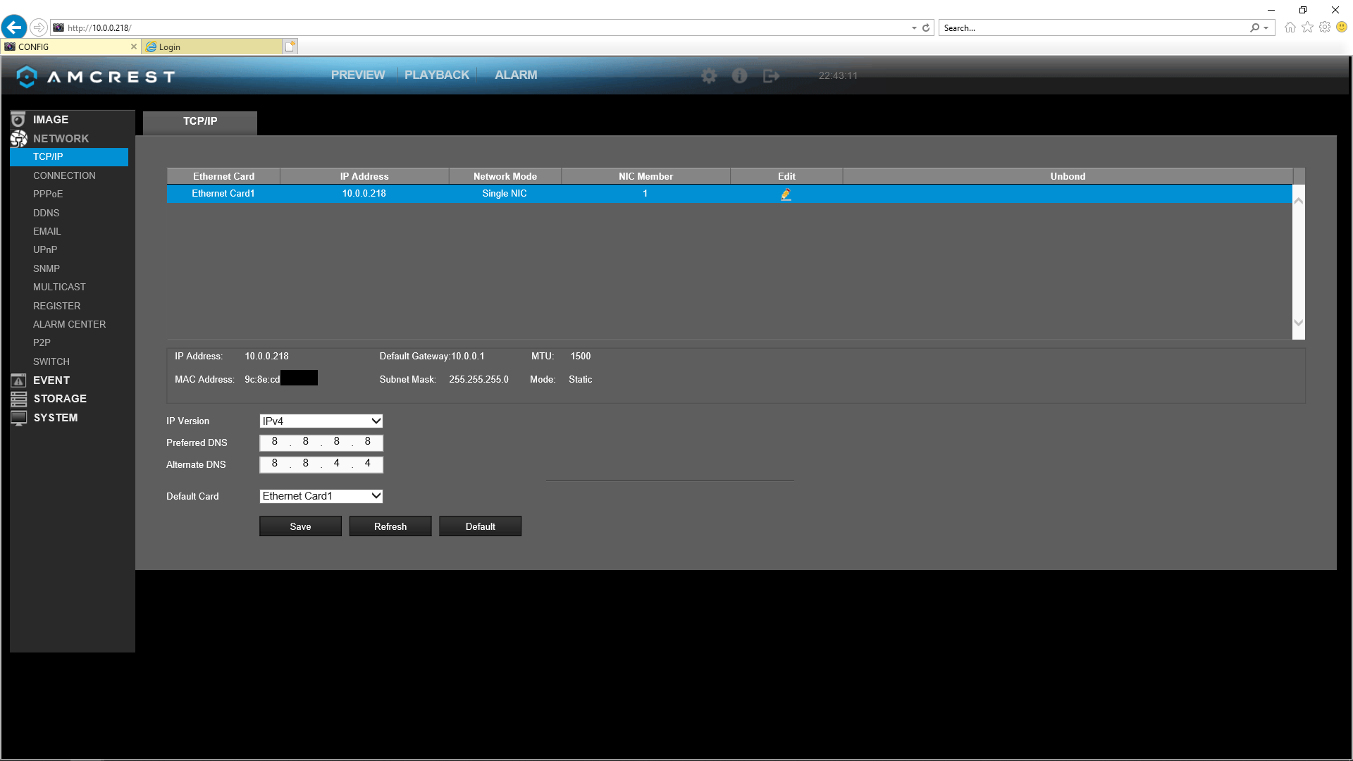Open the IP Version dropdown
This screenshot has height=761, width=1353.
(x=321, y=421)
